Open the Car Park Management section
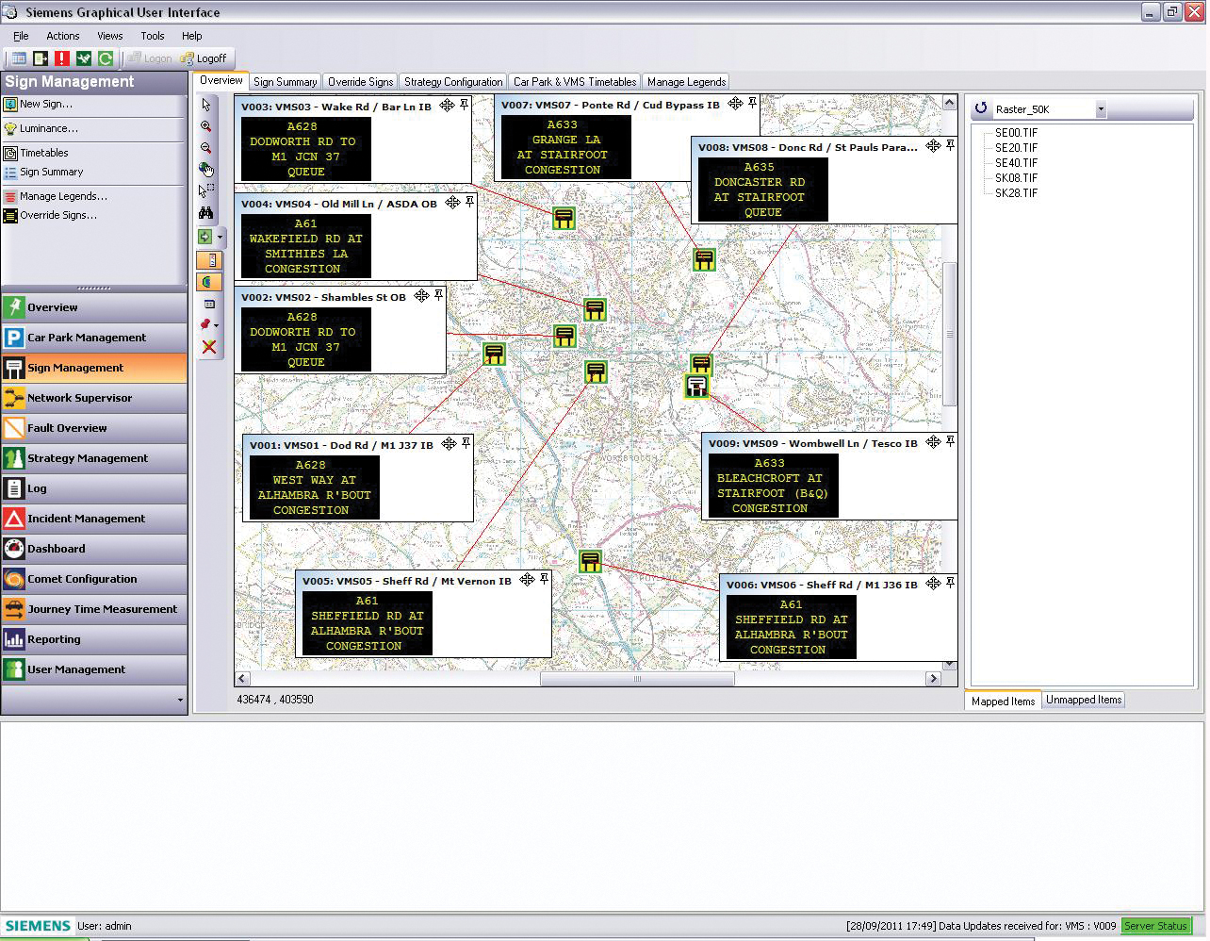Screen dimensions: 1210x941 coord(94,338)
